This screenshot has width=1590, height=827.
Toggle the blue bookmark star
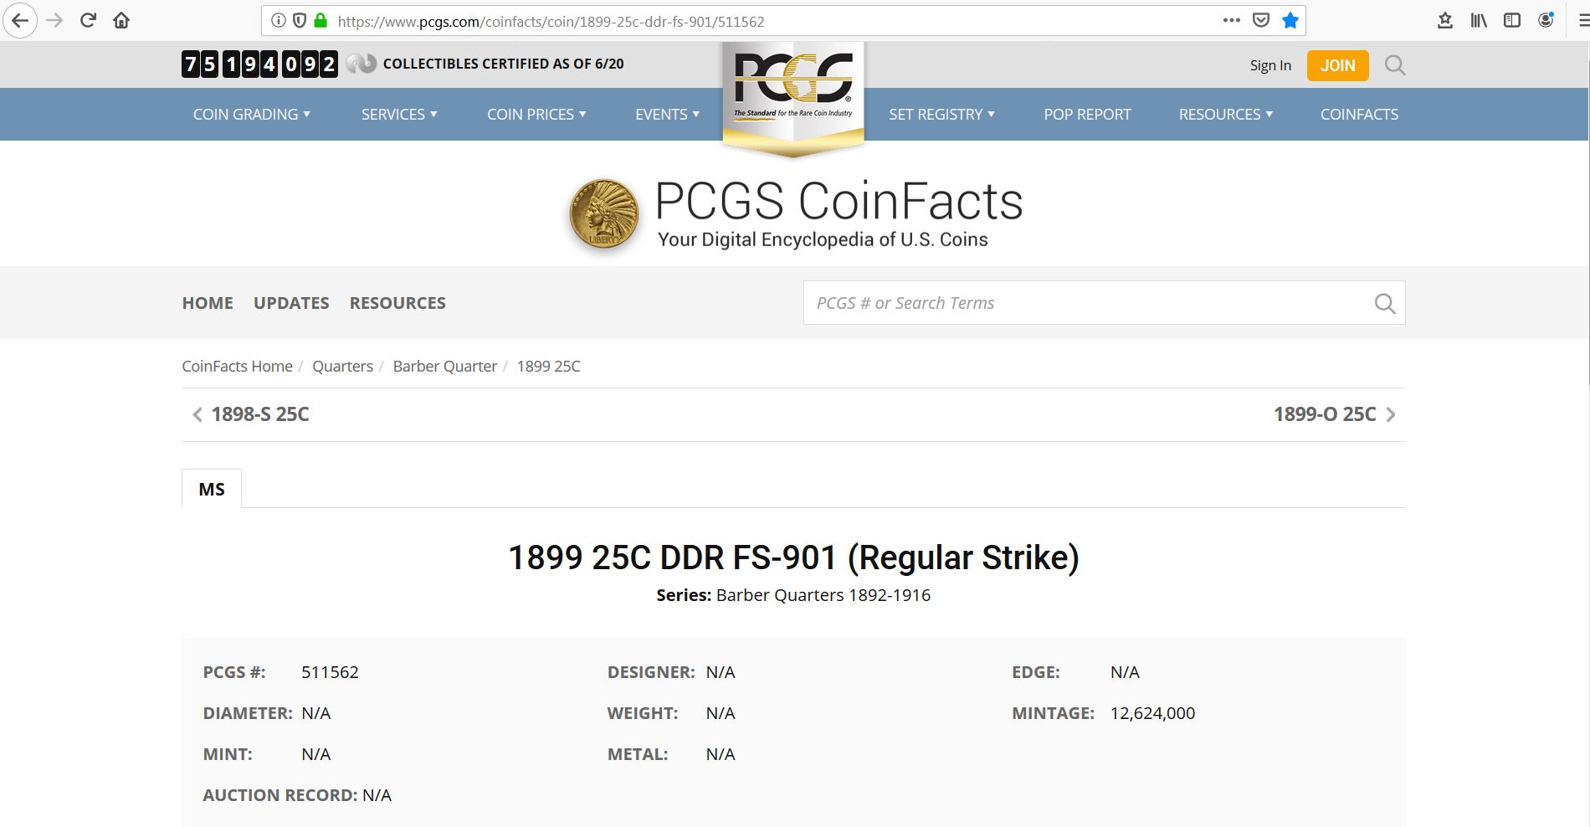tap(1290, 21)
